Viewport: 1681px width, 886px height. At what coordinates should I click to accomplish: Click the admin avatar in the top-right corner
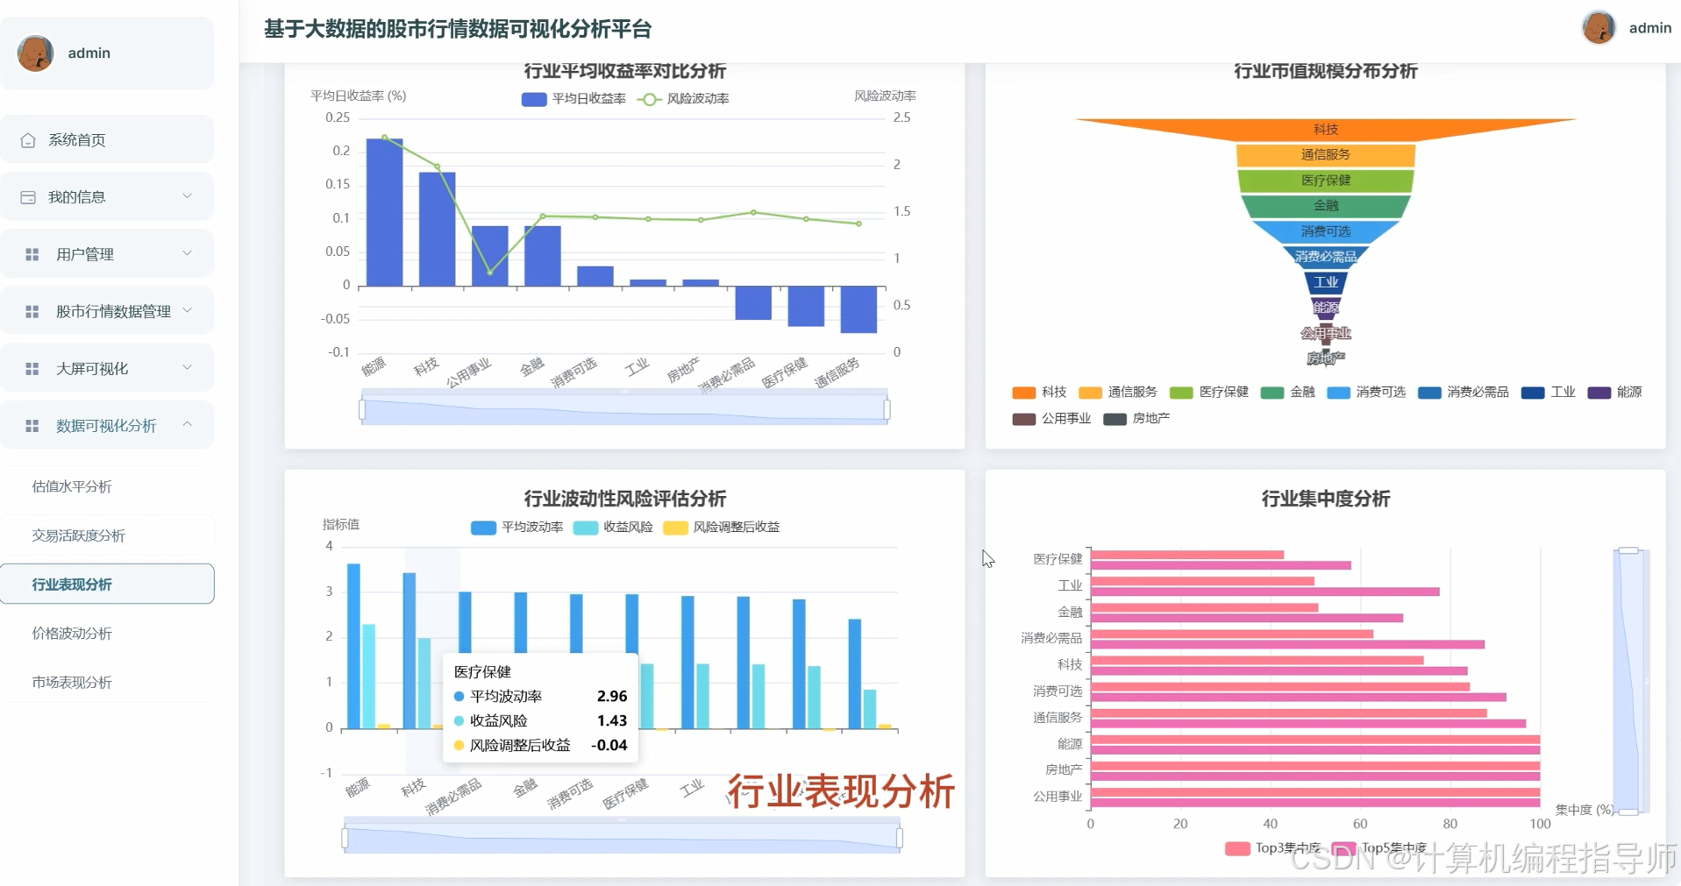[1599, 27]
